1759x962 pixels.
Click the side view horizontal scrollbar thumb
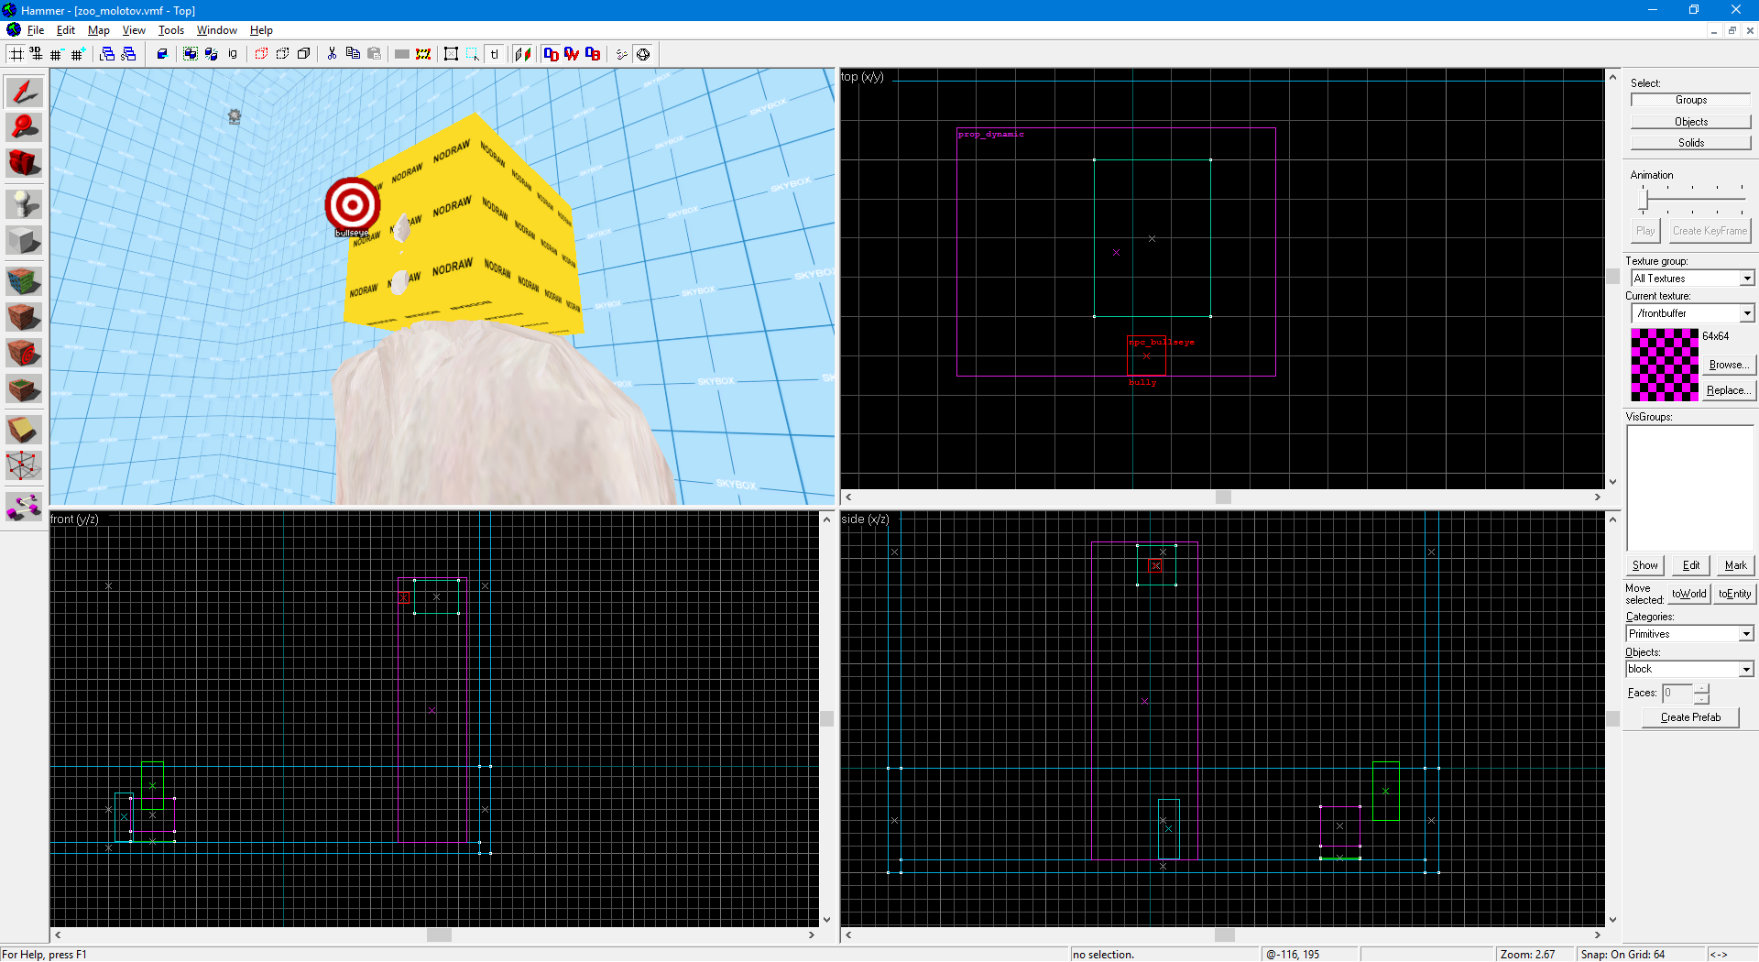point(1225,935)
